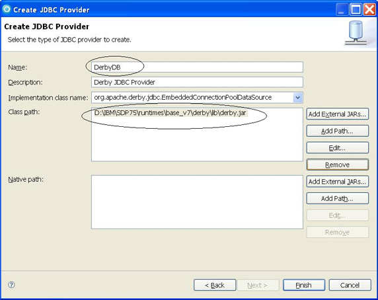Click Finish to create the provider
The width and height of the screenshot is (378, 300).
304,285
